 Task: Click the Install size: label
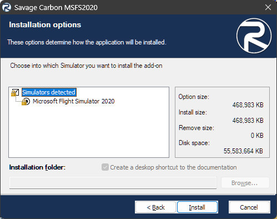(x=193, y=112)
